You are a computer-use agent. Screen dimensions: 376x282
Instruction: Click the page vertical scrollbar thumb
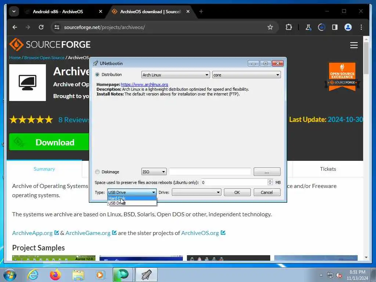tap(366, 58)
